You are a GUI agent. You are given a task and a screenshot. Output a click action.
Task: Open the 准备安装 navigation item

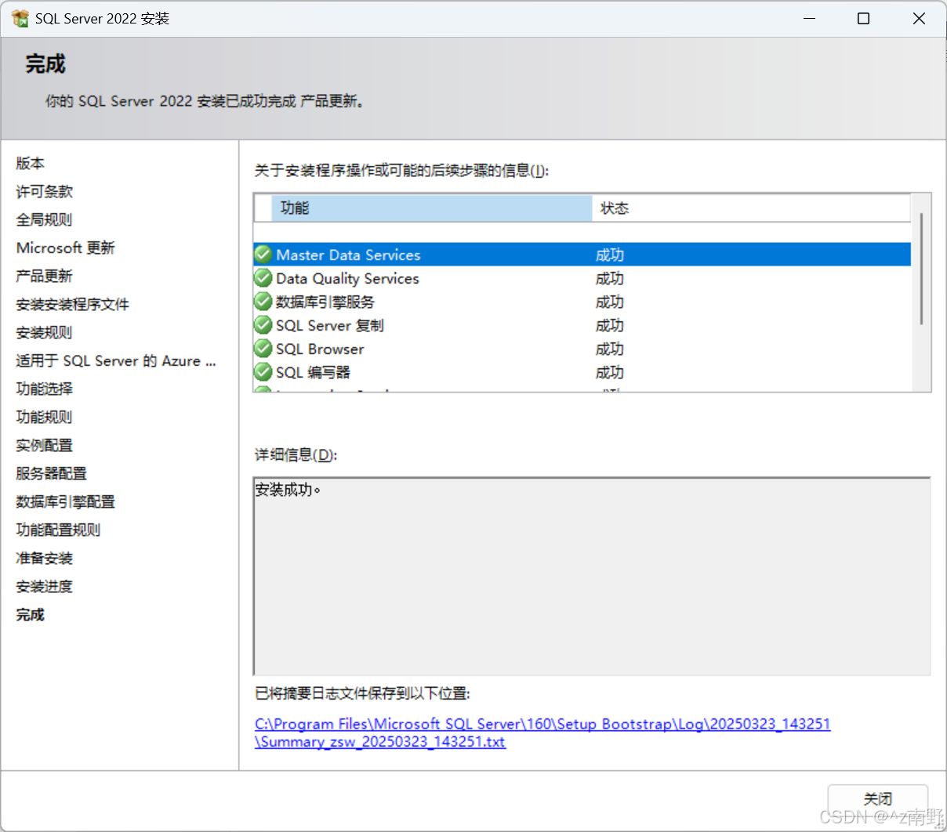43,558
